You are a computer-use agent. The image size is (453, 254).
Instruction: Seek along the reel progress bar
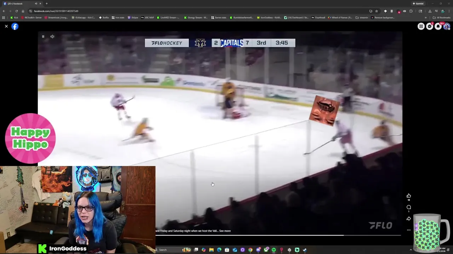tap(278, 235)
